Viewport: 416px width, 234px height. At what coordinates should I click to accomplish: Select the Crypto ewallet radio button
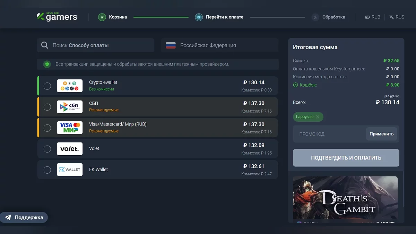coord(47,86)
